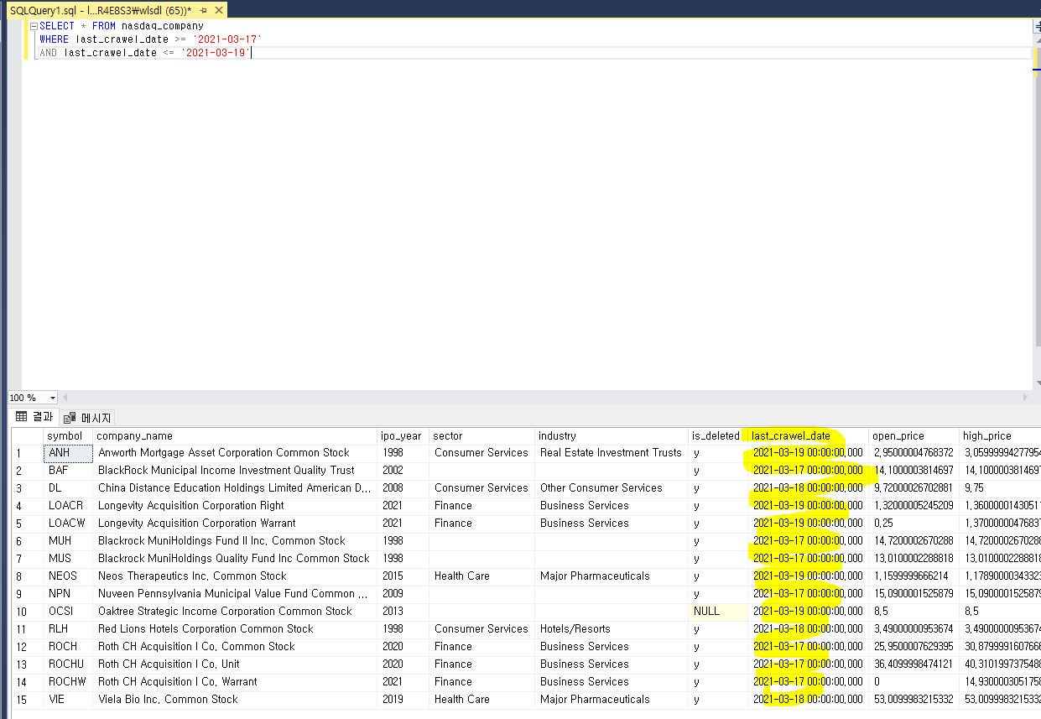Viewport: 1041px width, 719px height.
Task: Select the symbol column header
Action: point(68,435)
